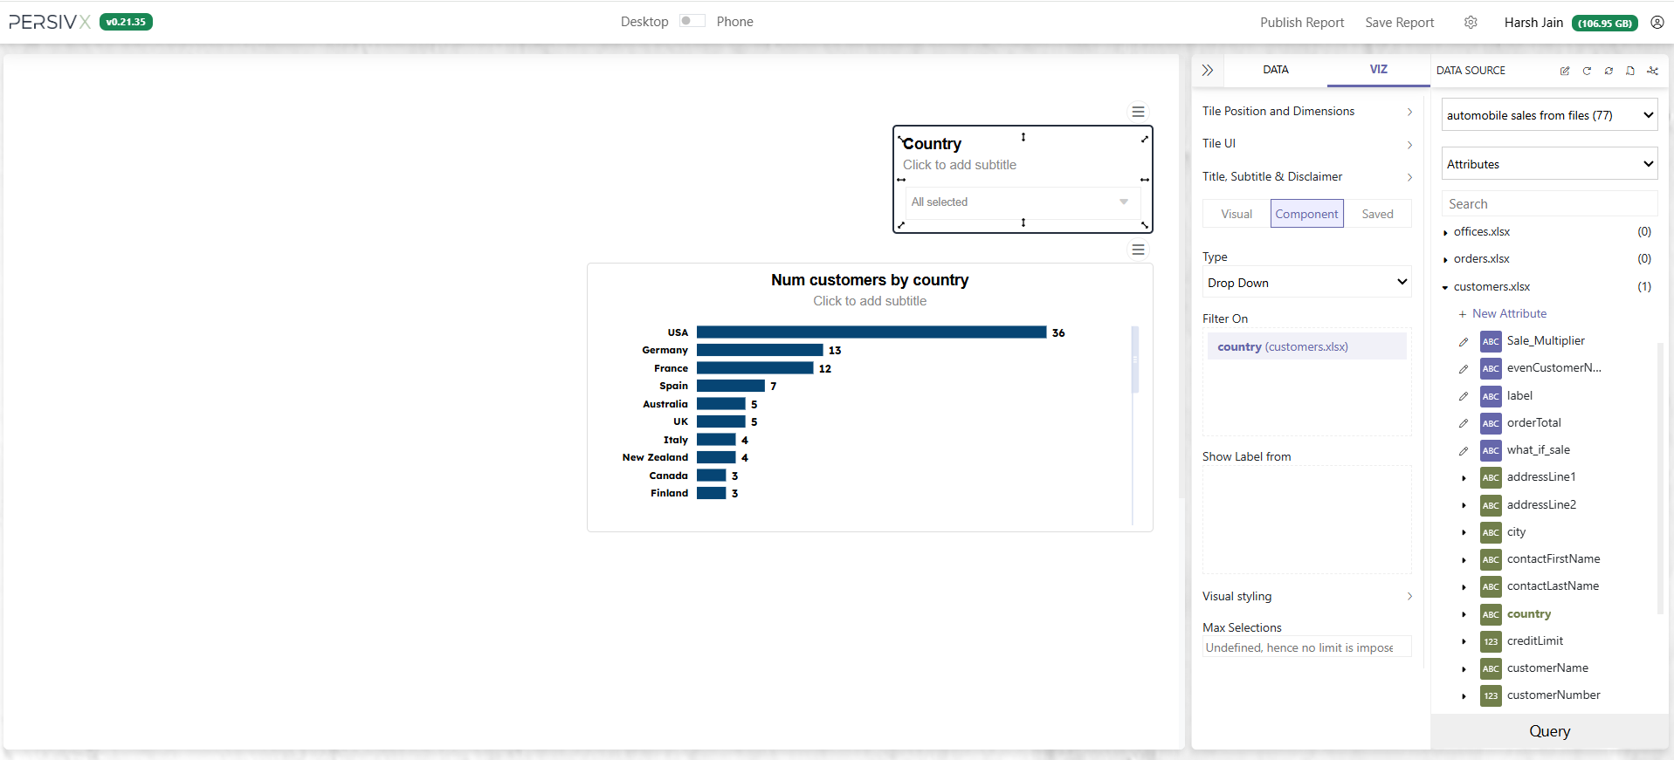Click the ABC type icon for customerName

click(x=1491, y=668)
